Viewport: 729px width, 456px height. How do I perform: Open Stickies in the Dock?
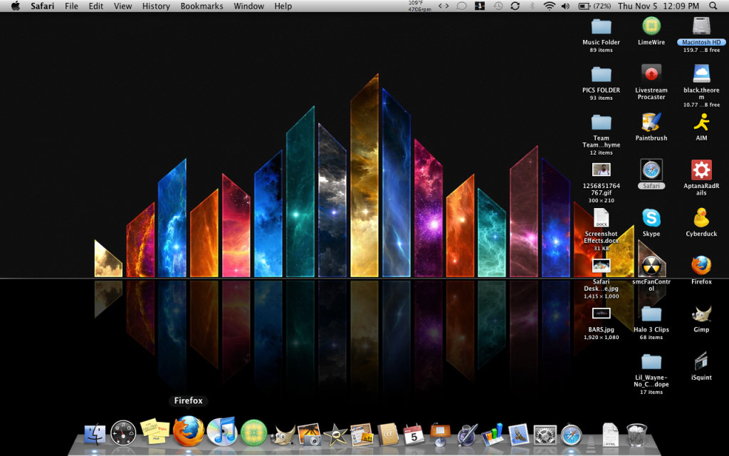(154, 431)
